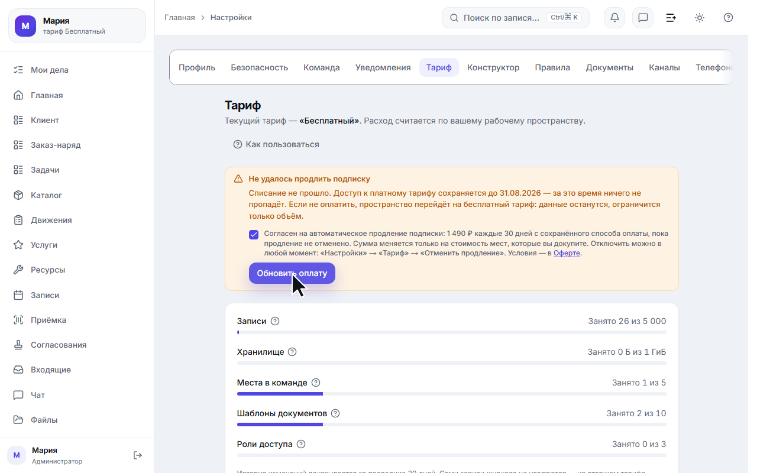Switch to the Каналы tab
The height and width of the screenshot is (473, 757).
(664, 67)
